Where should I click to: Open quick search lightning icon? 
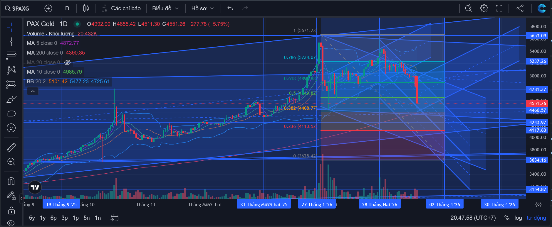coord(469,9)
